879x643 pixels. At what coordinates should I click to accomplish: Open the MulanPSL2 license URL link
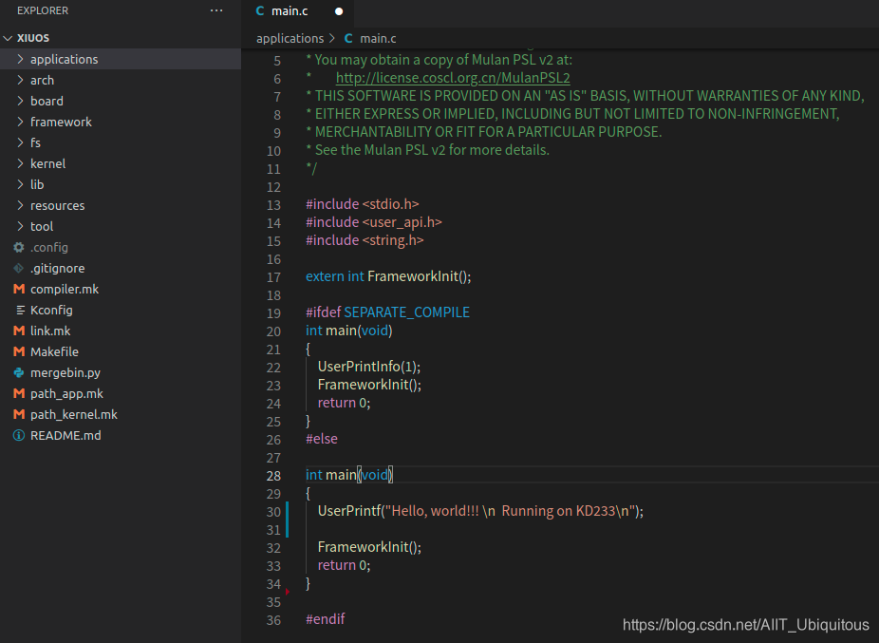tap(453, 78)
